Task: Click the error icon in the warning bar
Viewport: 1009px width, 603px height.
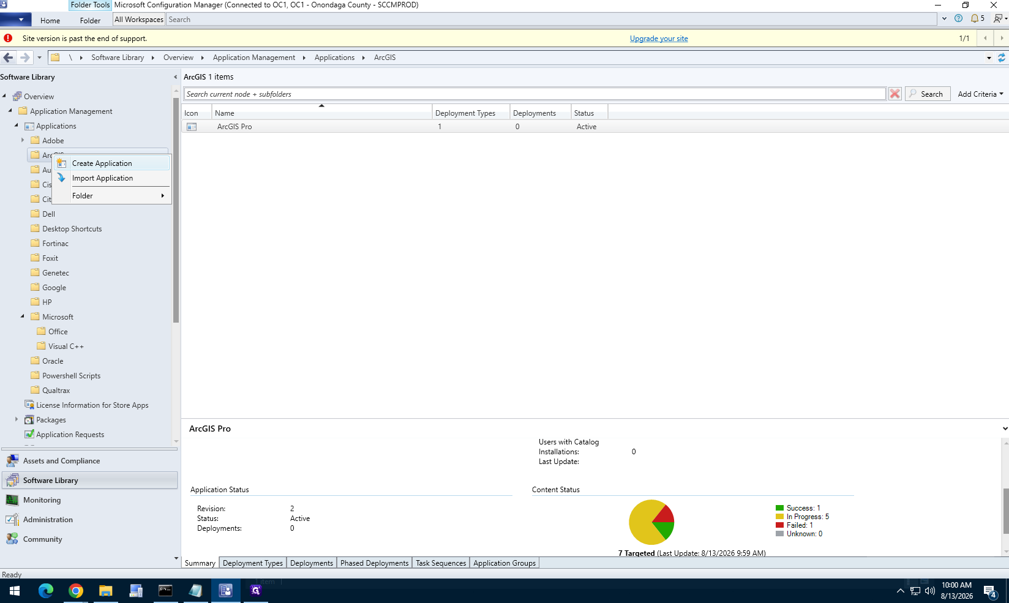Action: (8, 38)
